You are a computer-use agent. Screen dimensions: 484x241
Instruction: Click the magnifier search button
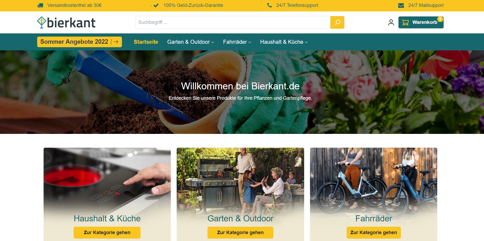coord(337,22)
